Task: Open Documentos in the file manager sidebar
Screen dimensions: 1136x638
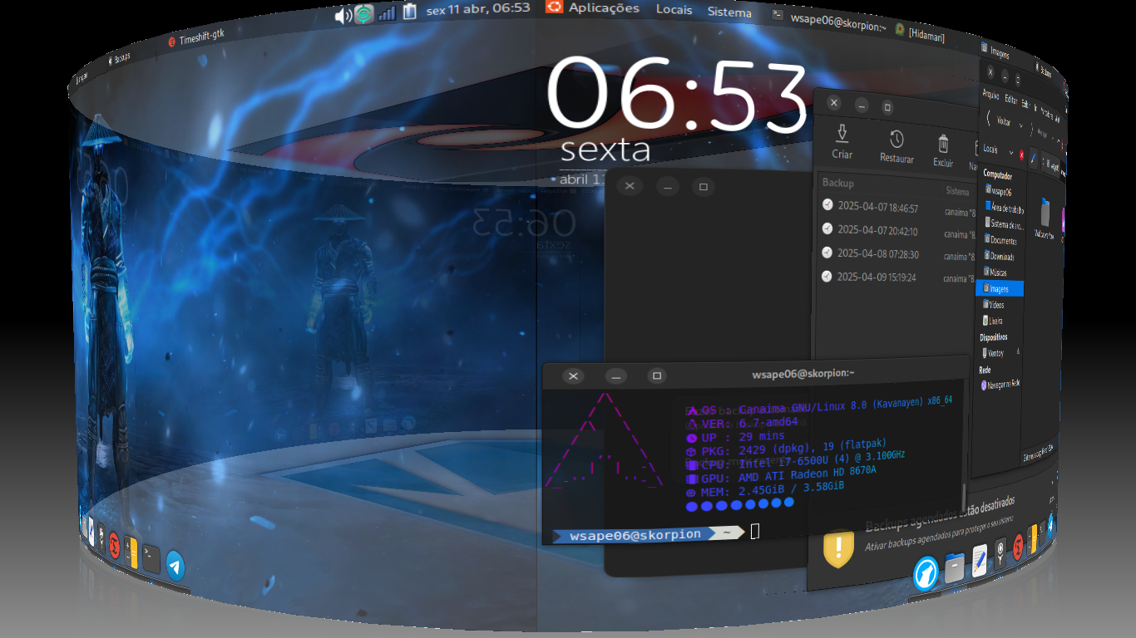Action: click(1001, 240)
